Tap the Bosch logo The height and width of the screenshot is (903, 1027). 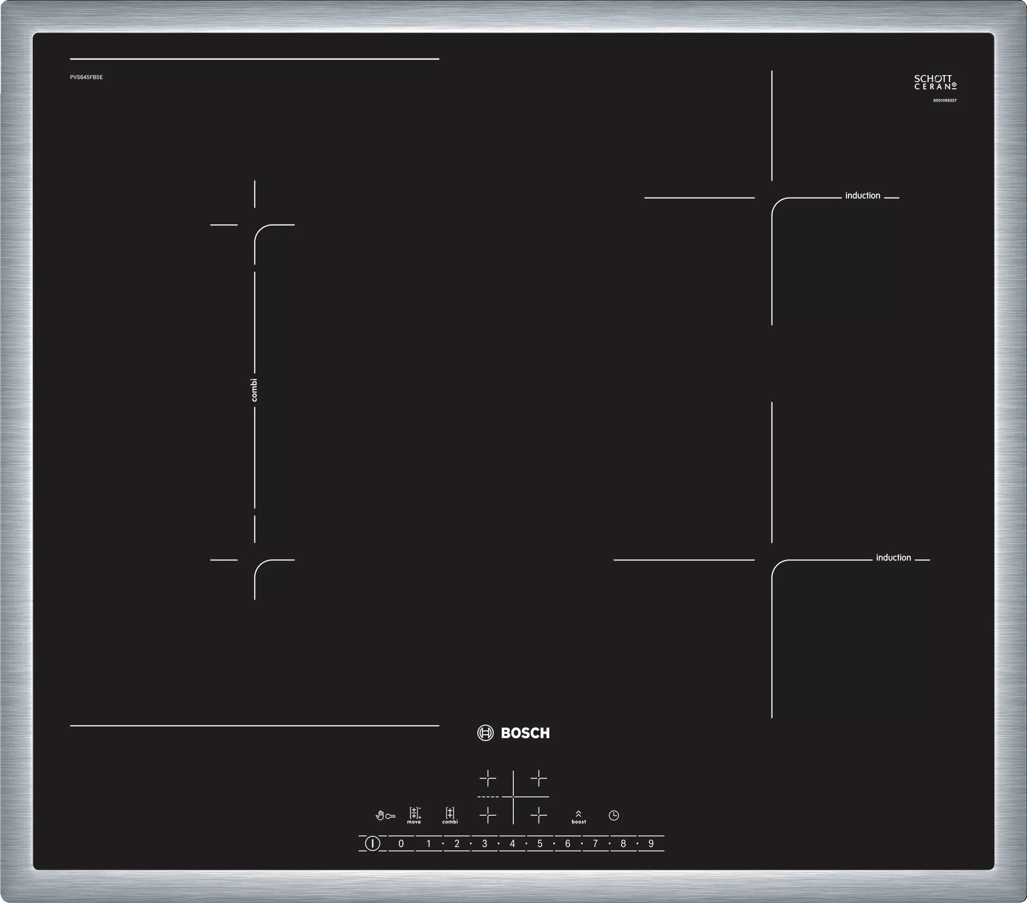[514, 733]
